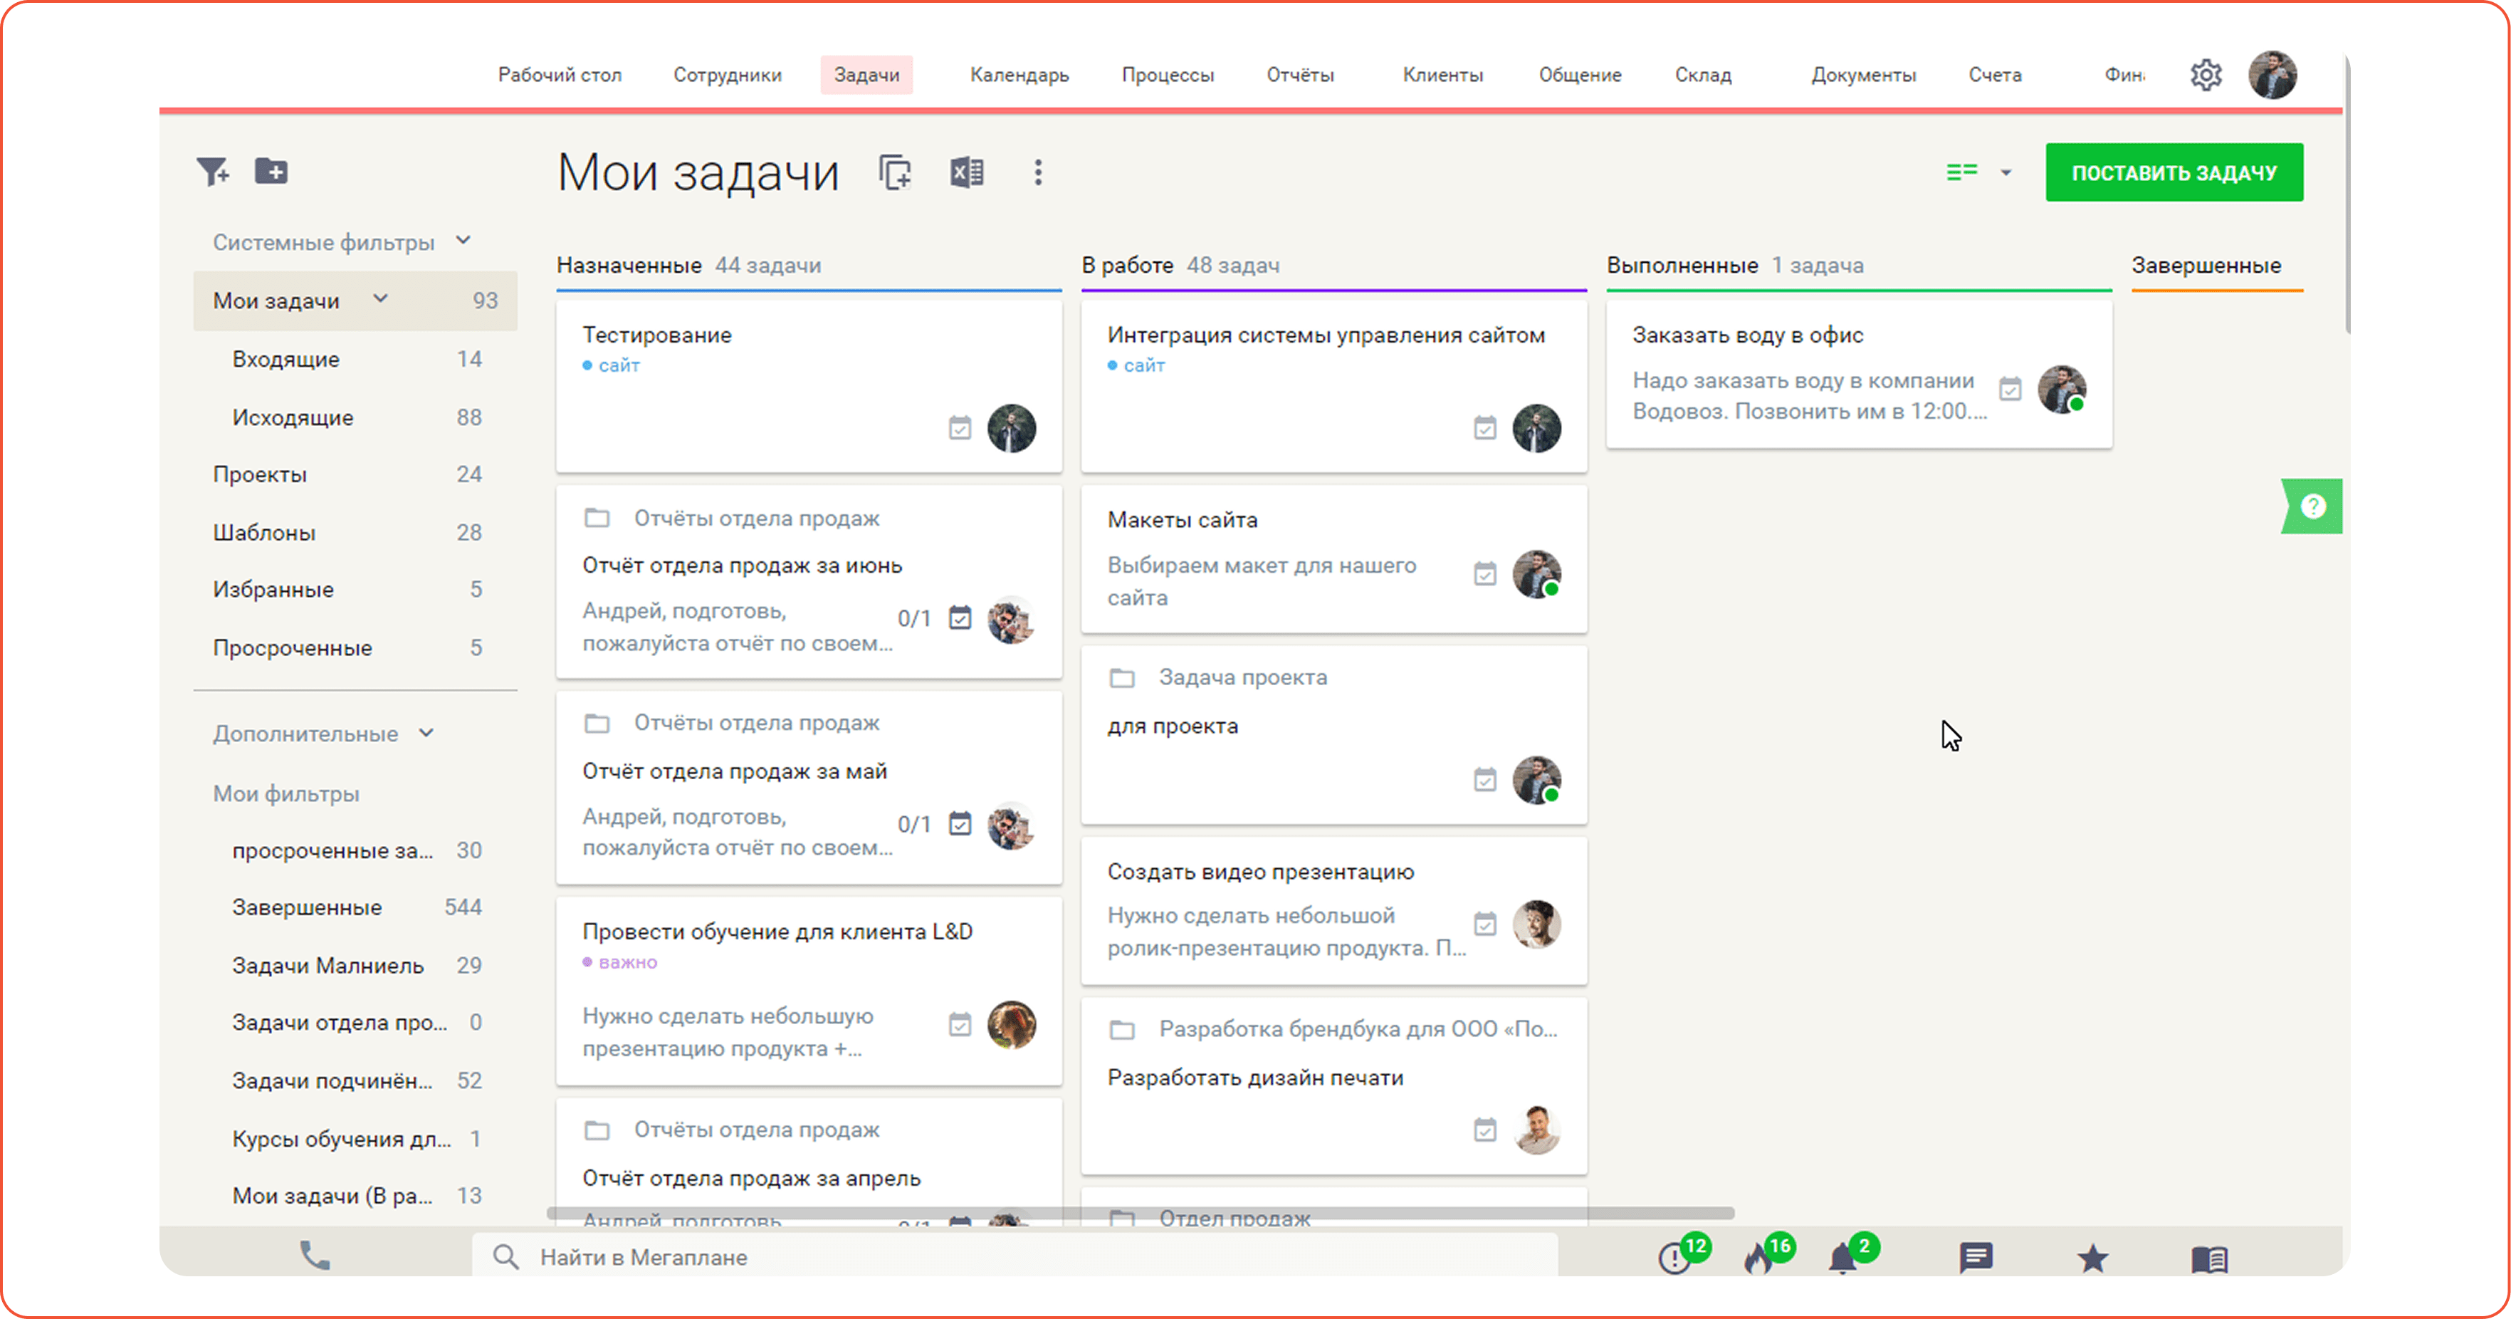Open the Сотрудники tab
The width and height of the screenshot is (2511, 1319).
tap(727, 75)
